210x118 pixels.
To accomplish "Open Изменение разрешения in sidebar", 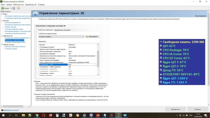I will [13, 23].
